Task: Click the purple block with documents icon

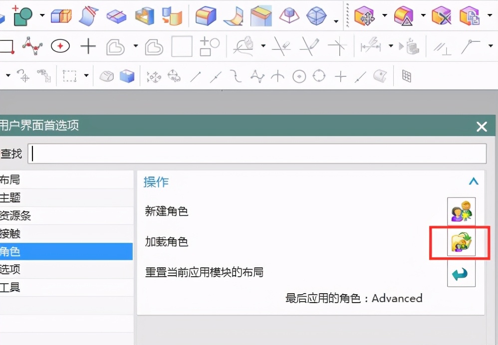Action: (470, 16)
